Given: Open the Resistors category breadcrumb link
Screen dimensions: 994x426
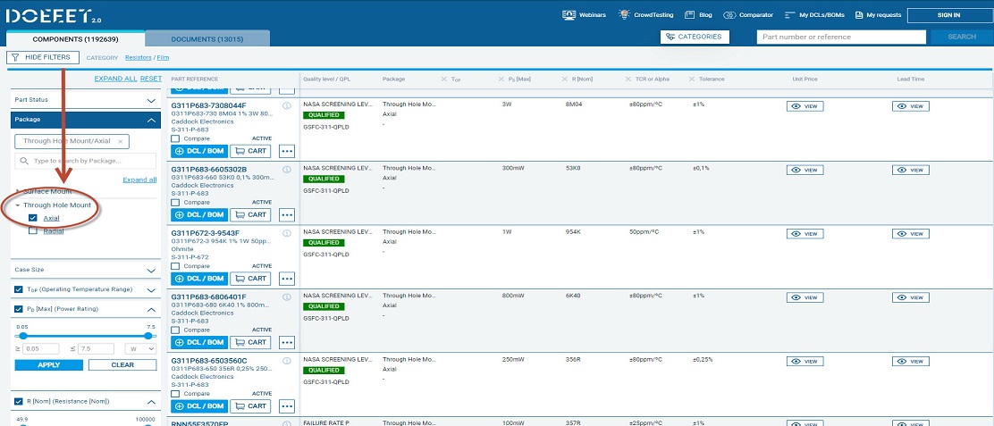Looking at the screenshot, I should point(139,57).
